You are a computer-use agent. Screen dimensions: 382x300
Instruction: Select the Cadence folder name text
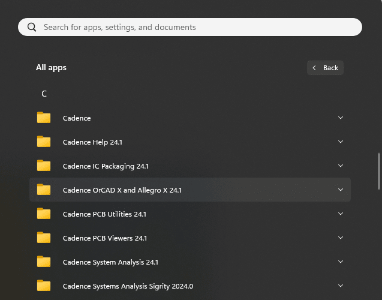(x=77, y=118)
